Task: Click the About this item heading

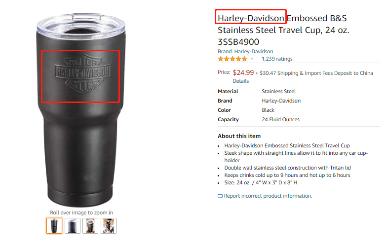Action: tap(239, 136)
